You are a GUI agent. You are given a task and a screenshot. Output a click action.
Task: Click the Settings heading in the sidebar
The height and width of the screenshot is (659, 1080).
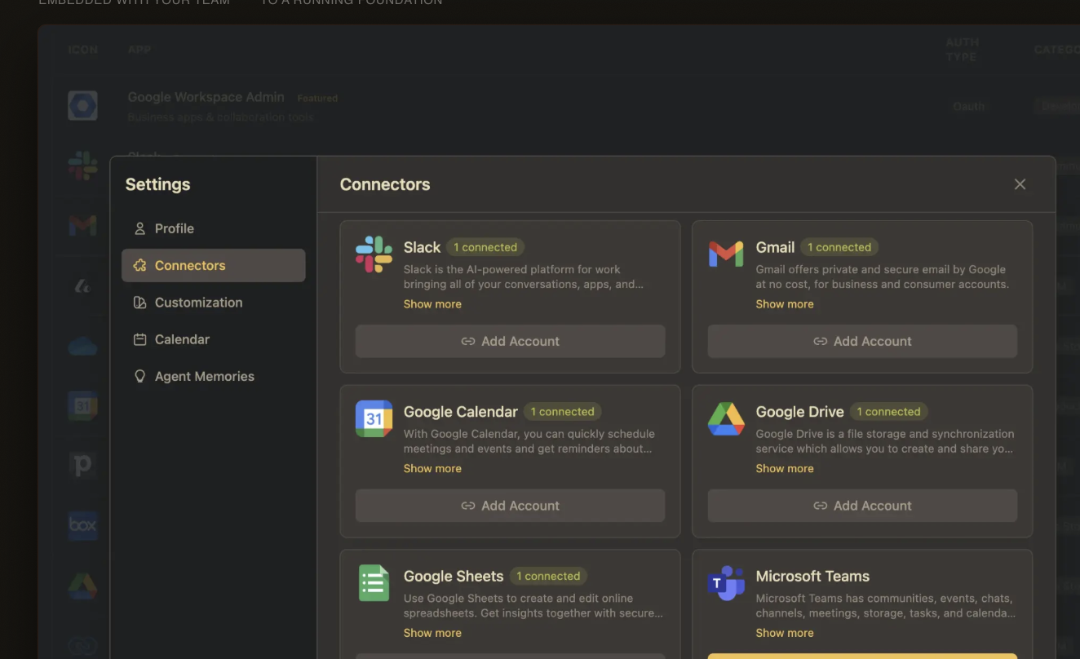point(157,184)
